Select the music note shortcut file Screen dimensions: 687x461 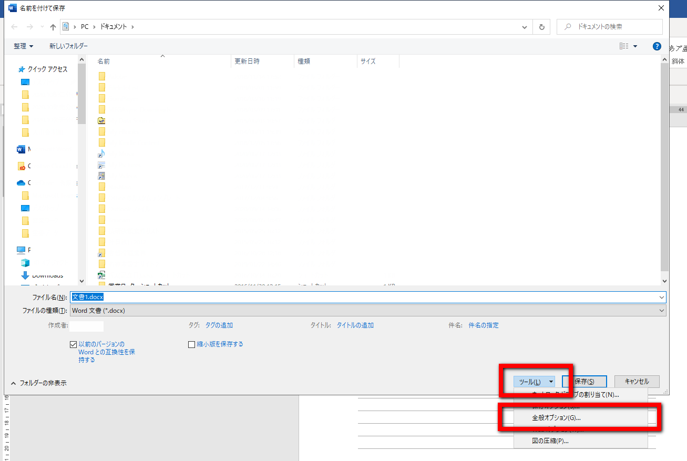click(101, 153)
